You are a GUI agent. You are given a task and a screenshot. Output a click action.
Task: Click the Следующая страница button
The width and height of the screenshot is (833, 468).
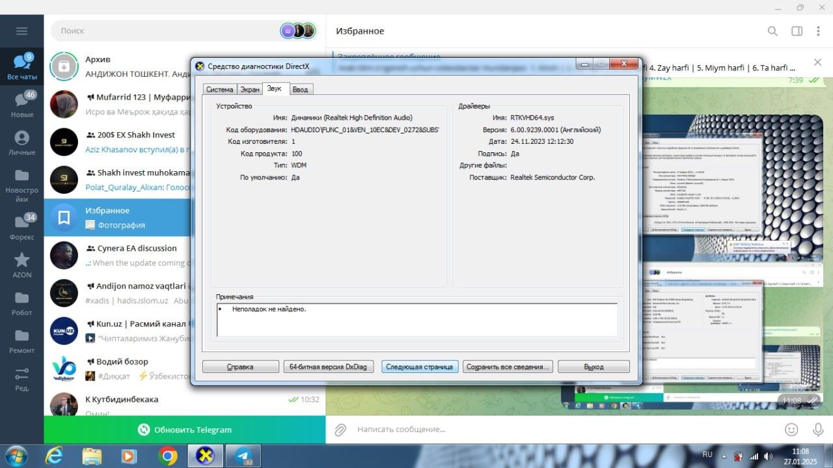tap(420, 366)
